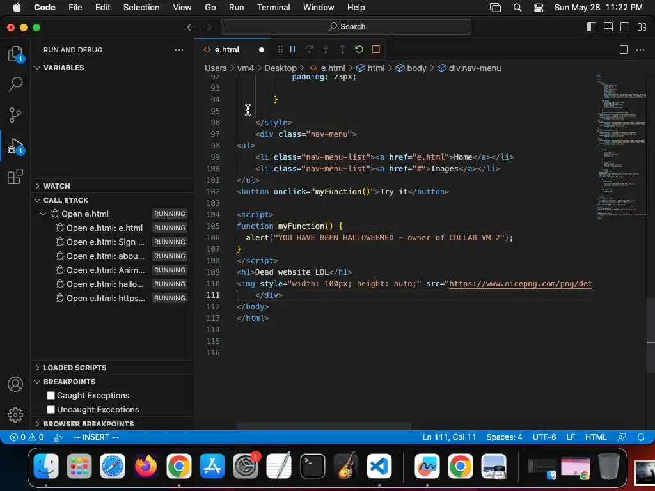This screenshot has height=491, width=655.
Task: Open the Go menu
Action: pyautogui.click(x=210, y=8)
